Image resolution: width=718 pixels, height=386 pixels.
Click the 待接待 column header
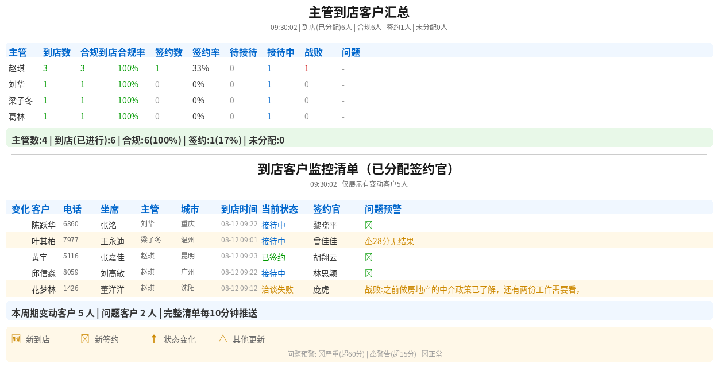(244, 52)
